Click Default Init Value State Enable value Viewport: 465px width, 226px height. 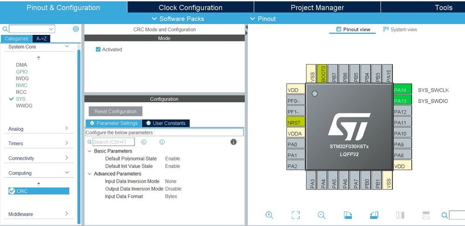[173, 166]
